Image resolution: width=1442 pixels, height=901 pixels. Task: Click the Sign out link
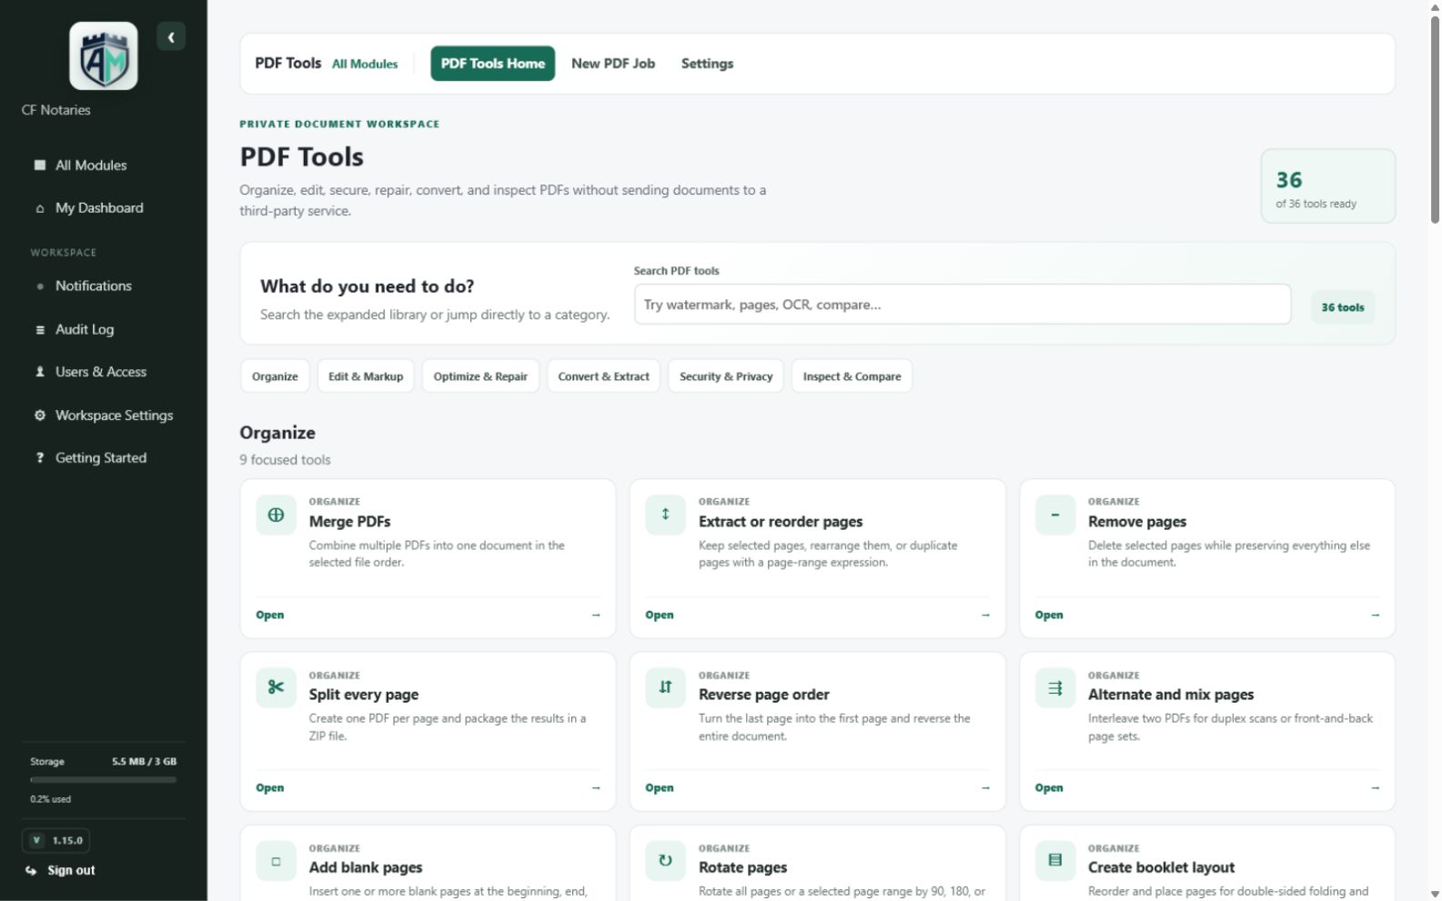pos(71,871)
